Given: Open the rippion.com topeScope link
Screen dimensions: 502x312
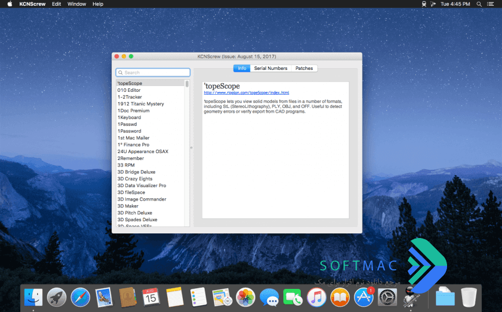Looking at the screenshot, I should [x=246, y=93].
